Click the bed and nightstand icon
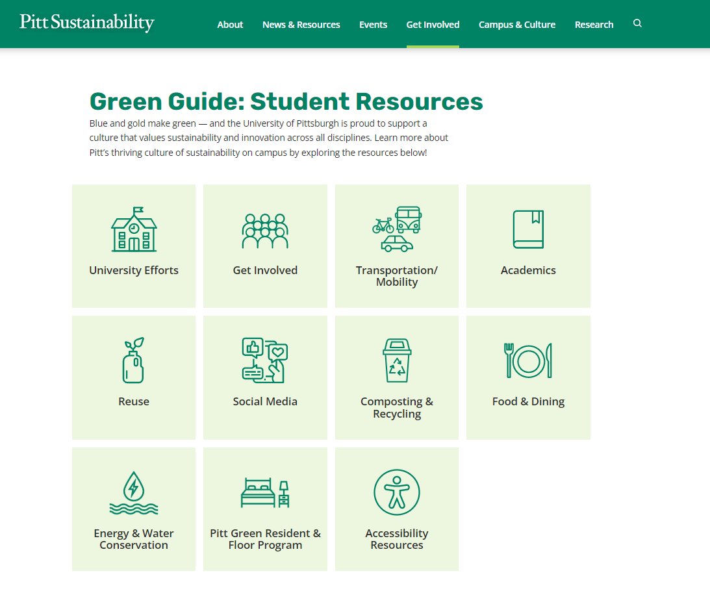Viewport: 710px width, 593px height. [x=265, y=492]
